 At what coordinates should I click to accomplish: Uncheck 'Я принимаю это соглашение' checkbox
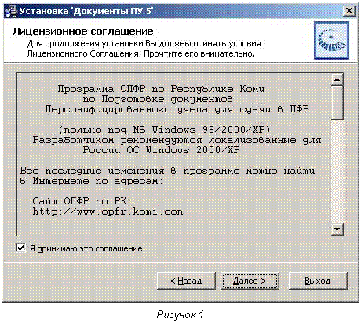(x=20, y=248)
